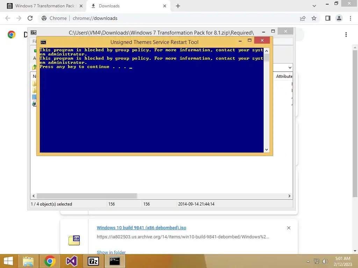Viewport: 358px width, 268px height.
Task: Expand the 7-Zip path dropdown
Action: pyautogui.click(x=290, y=68)
